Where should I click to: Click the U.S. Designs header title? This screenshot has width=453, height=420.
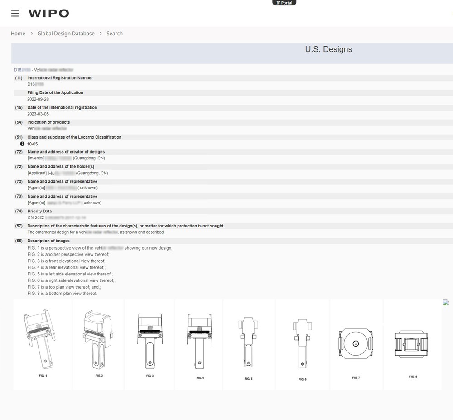[328, 49]
